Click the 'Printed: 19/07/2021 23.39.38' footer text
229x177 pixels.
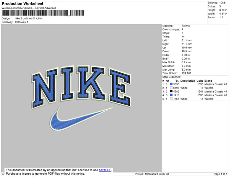(152, 174)
